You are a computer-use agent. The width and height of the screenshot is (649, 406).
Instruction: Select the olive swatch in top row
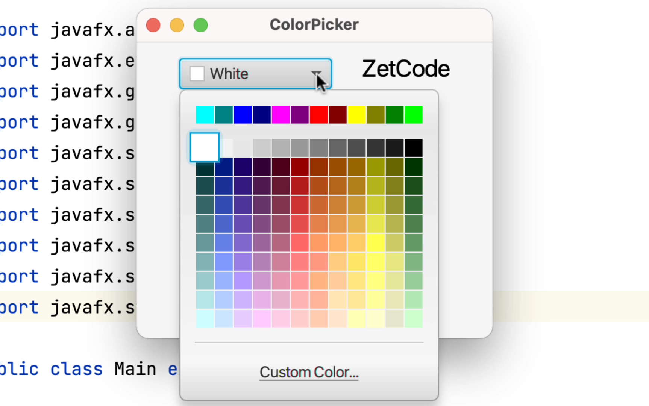(x=376, y=115)
